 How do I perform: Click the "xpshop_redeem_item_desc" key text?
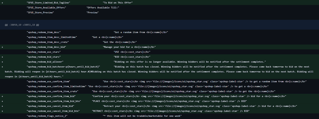tap(44, 32)
